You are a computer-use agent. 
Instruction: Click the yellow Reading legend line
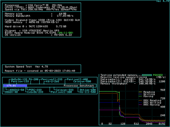point(140,92)
